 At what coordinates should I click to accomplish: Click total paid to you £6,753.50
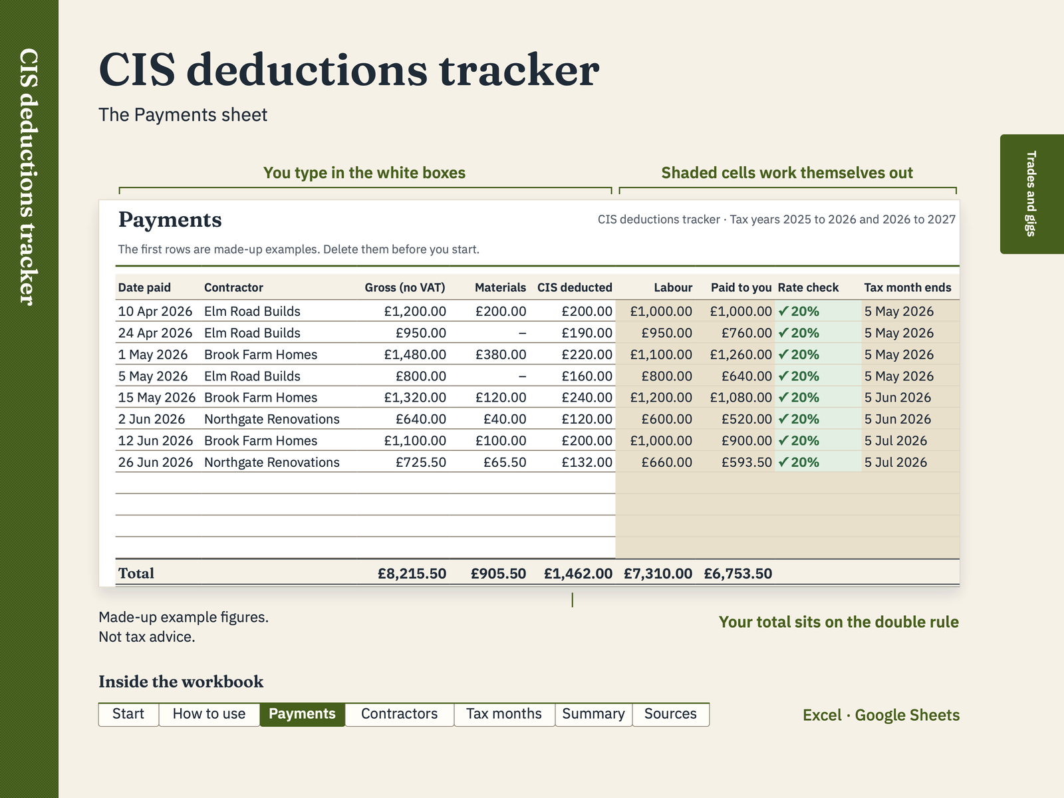pyautogui.click(x=738, y=573)
